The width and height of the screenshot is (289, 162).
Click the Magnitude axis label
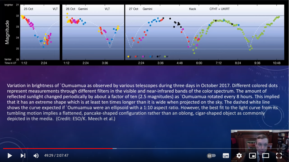7,32
